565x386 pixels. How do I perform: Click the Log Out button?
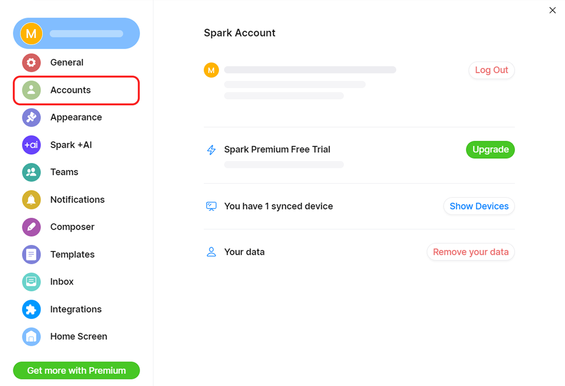pos(492,70)
